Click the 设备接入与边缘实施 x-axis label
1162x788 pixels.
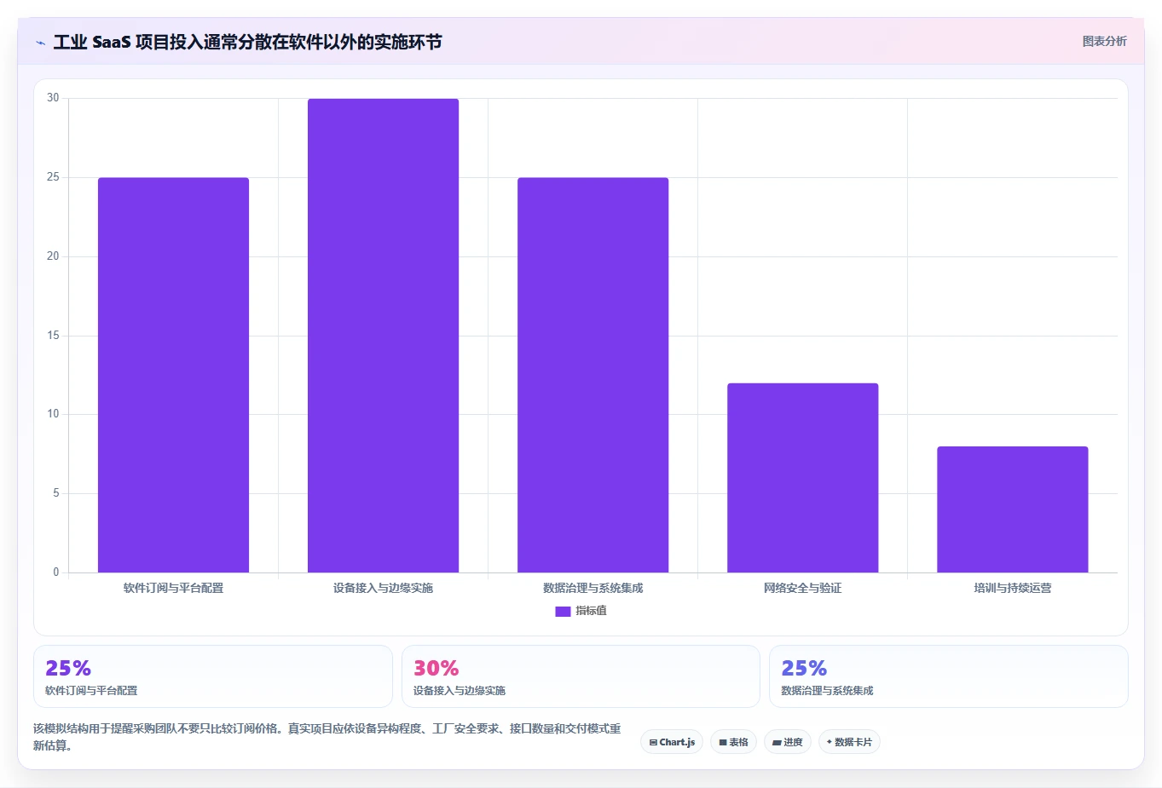pos(383,588)
